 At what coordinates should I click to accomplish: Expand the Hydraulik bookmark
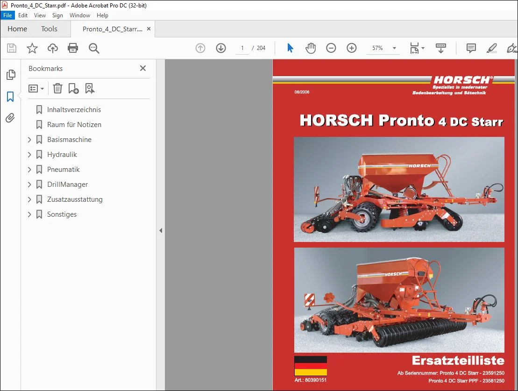pos(29,155)
